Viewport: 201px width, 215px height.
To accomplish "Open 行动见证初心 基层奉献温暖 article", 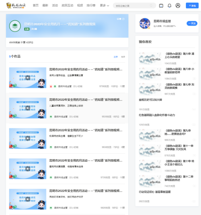I will click(x=155, y=192).
